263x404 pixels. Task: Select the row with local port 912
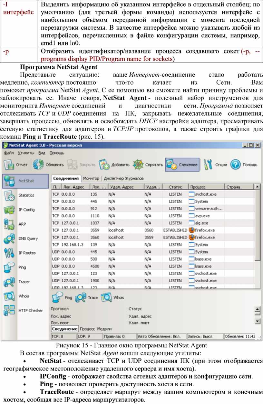(152, 209)
